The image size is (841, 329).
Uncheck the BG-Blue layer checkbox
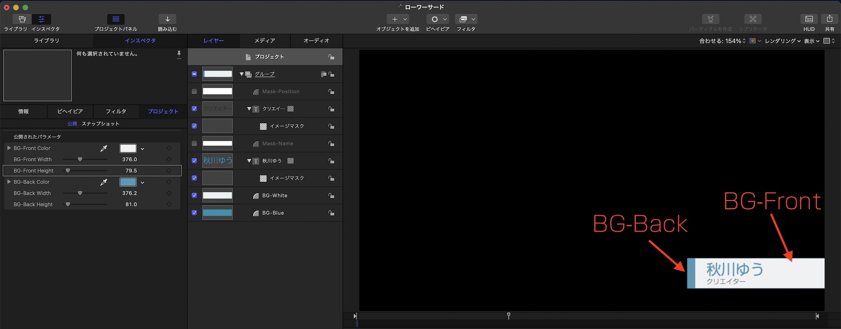pyautogui.click(x=194, y=213)
